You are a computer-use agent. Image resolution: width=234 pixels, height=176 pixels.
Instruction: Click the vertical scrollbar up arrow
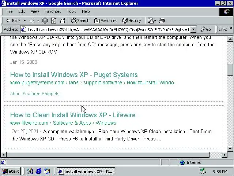click(x=230, y=39)
